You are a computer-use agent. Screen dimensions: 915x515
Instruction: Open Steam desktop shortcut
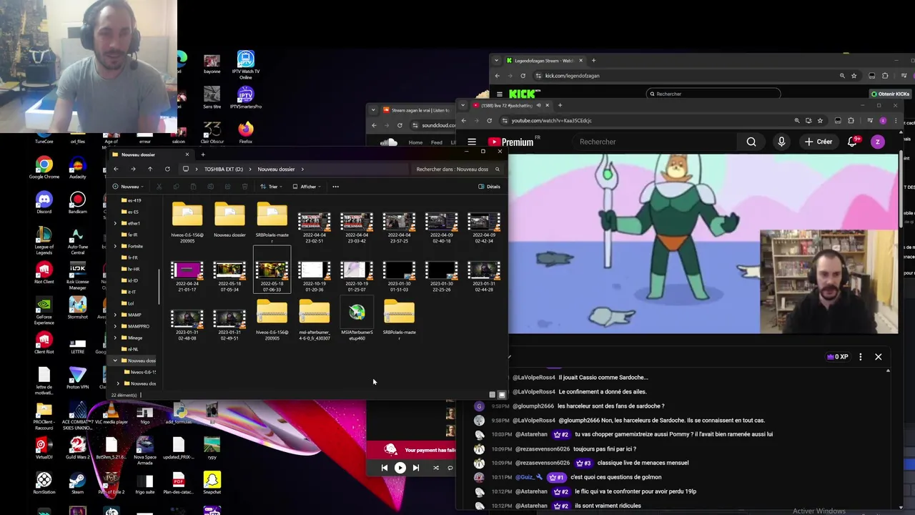77,484
